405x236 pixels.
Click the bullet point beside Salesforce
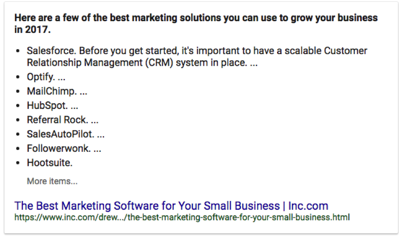(18, 51)
